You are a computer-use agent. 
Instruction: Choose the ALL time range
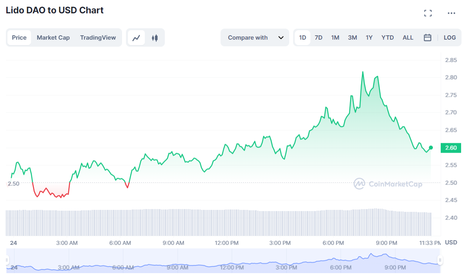tap(408, 38)
